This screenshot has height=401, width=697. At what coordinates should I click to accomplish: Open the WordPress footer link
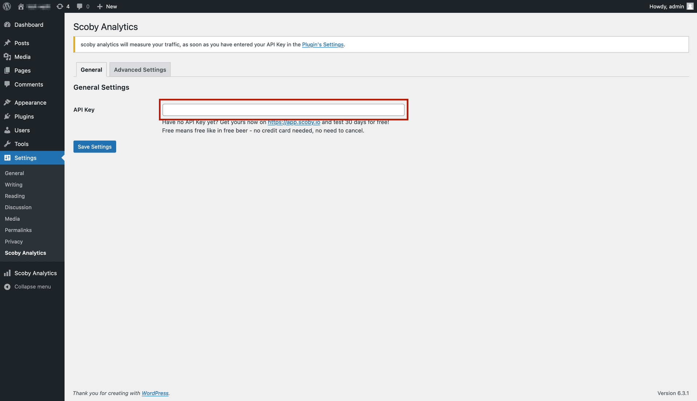[x=155, y=393]
